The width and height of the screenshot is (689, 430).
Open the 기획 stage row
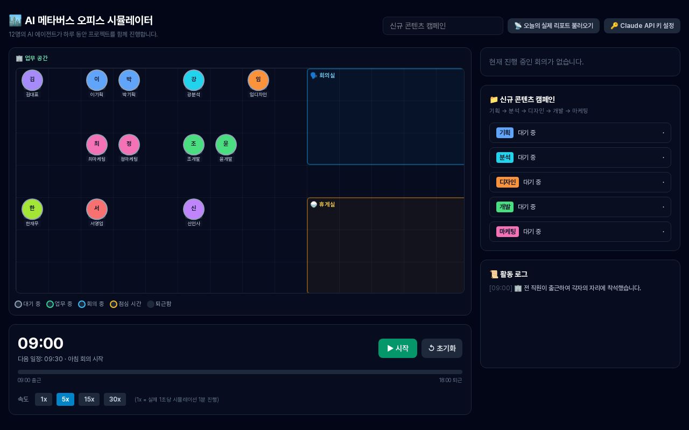[580, 133]
